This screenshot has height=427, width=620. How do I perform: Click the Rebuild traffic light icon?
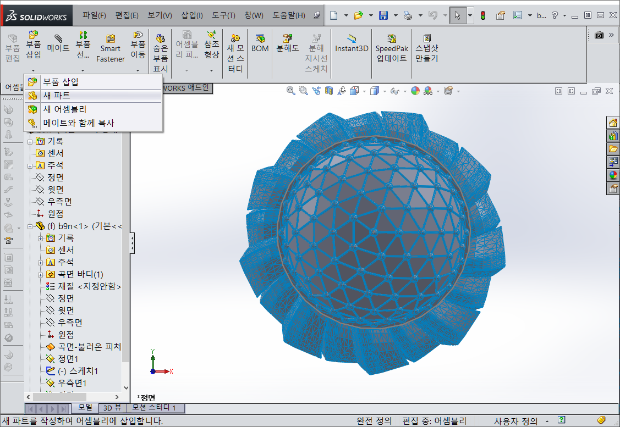[x=483, y=15]
